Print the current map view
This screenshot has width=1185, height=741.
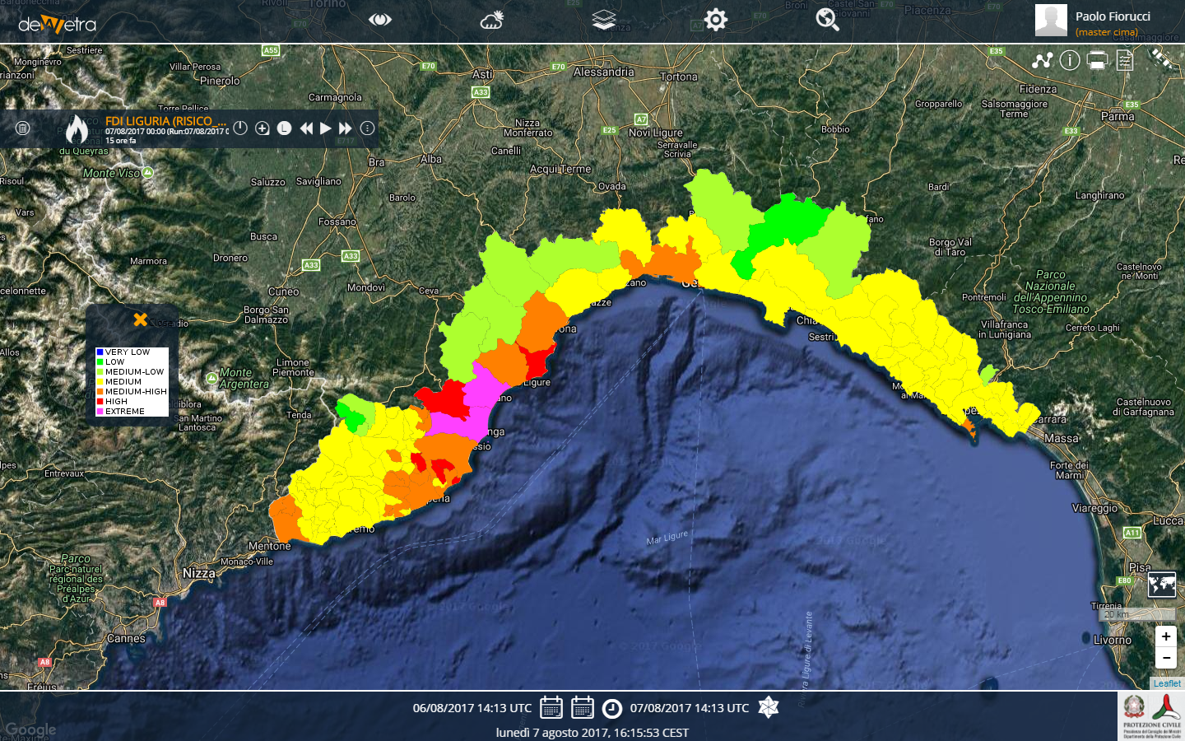coord(1097,60)
